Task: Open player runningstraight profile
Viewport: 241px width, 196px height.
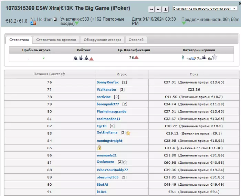Action: point(109,141)
